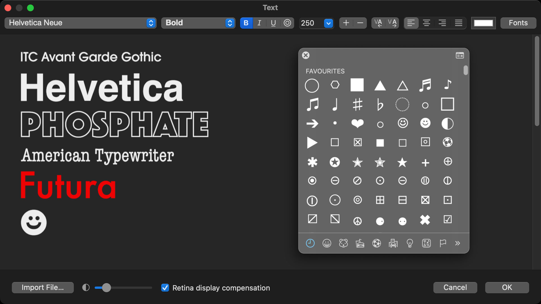Open the white text color swatch
Image resolution: width=541 pixels, height=304 pixels.
[484, 23]
